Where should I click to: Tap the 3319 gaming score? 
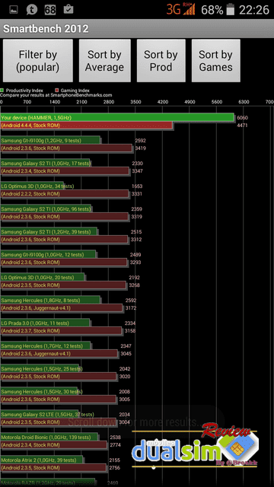[137, 217]
